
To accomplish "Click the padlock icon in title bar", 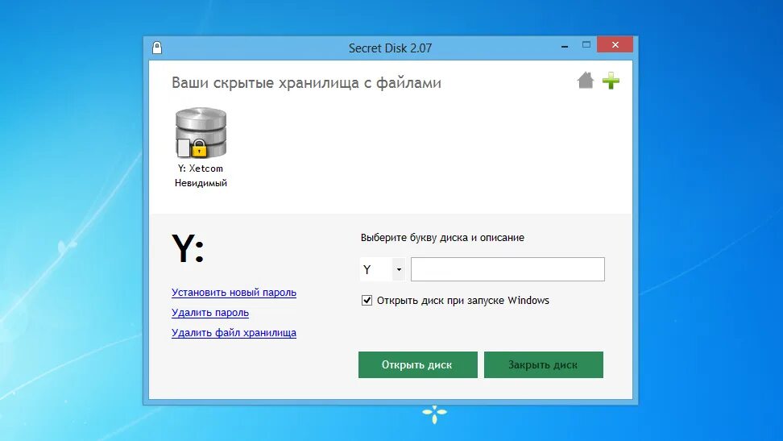I will [157, 48].
